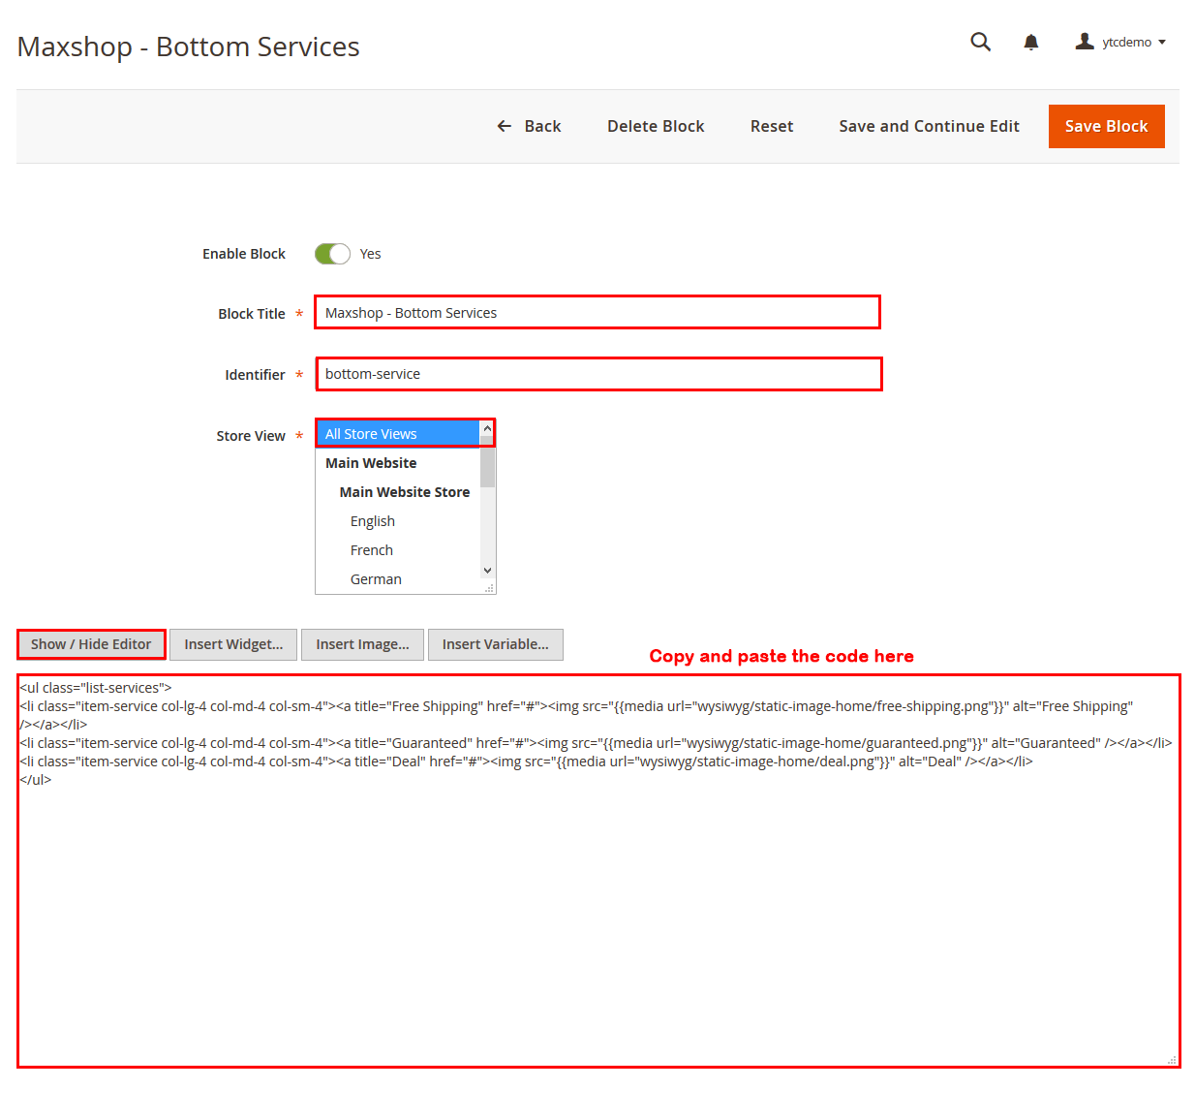
Task: Click the user avatar icon beside ytcdemo
Action: pos(1085,42)
